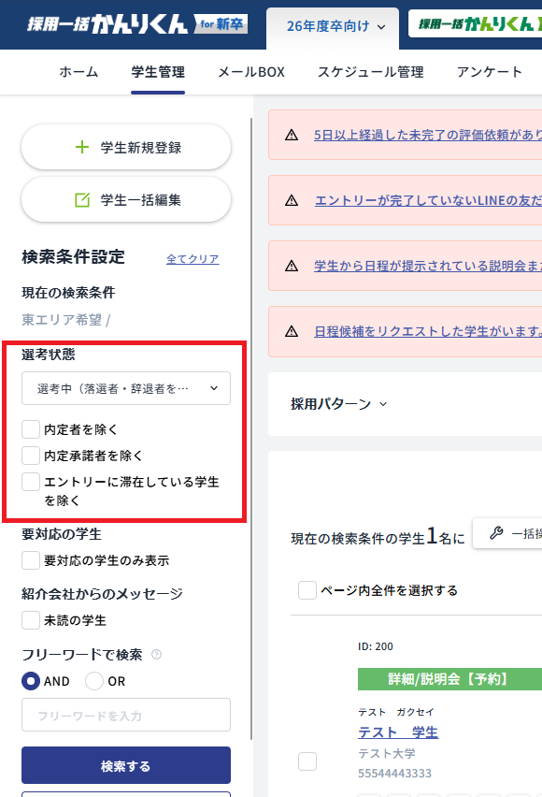Click the wrench icon on 一括操作 button
The image size is (542, 797).
click(496, 532)
